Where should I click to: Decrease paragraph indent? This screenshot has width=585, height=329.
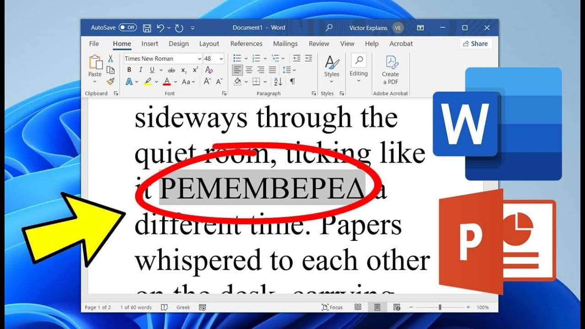pyautogui.click(x=297, y=58)
